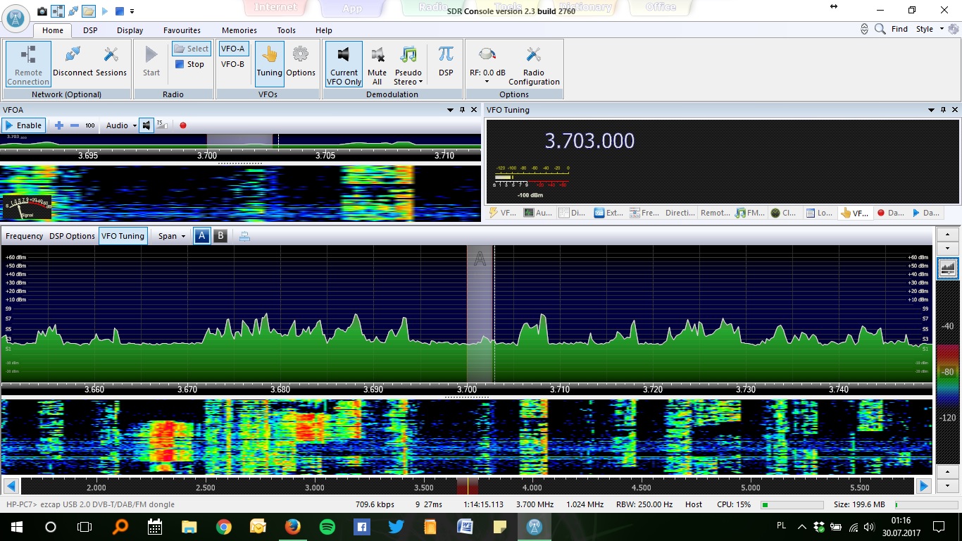The height and width of the screenshot is (541, 962).
Task: Click the blue plus icon in VFOA
Action: click(x=59, y=125)
